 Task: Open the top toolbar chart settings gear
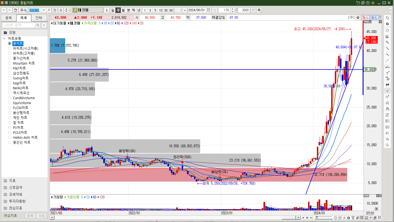click(259, 10)
